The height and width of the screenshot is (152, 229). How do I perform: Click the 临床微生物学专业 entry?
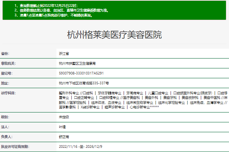140,103
